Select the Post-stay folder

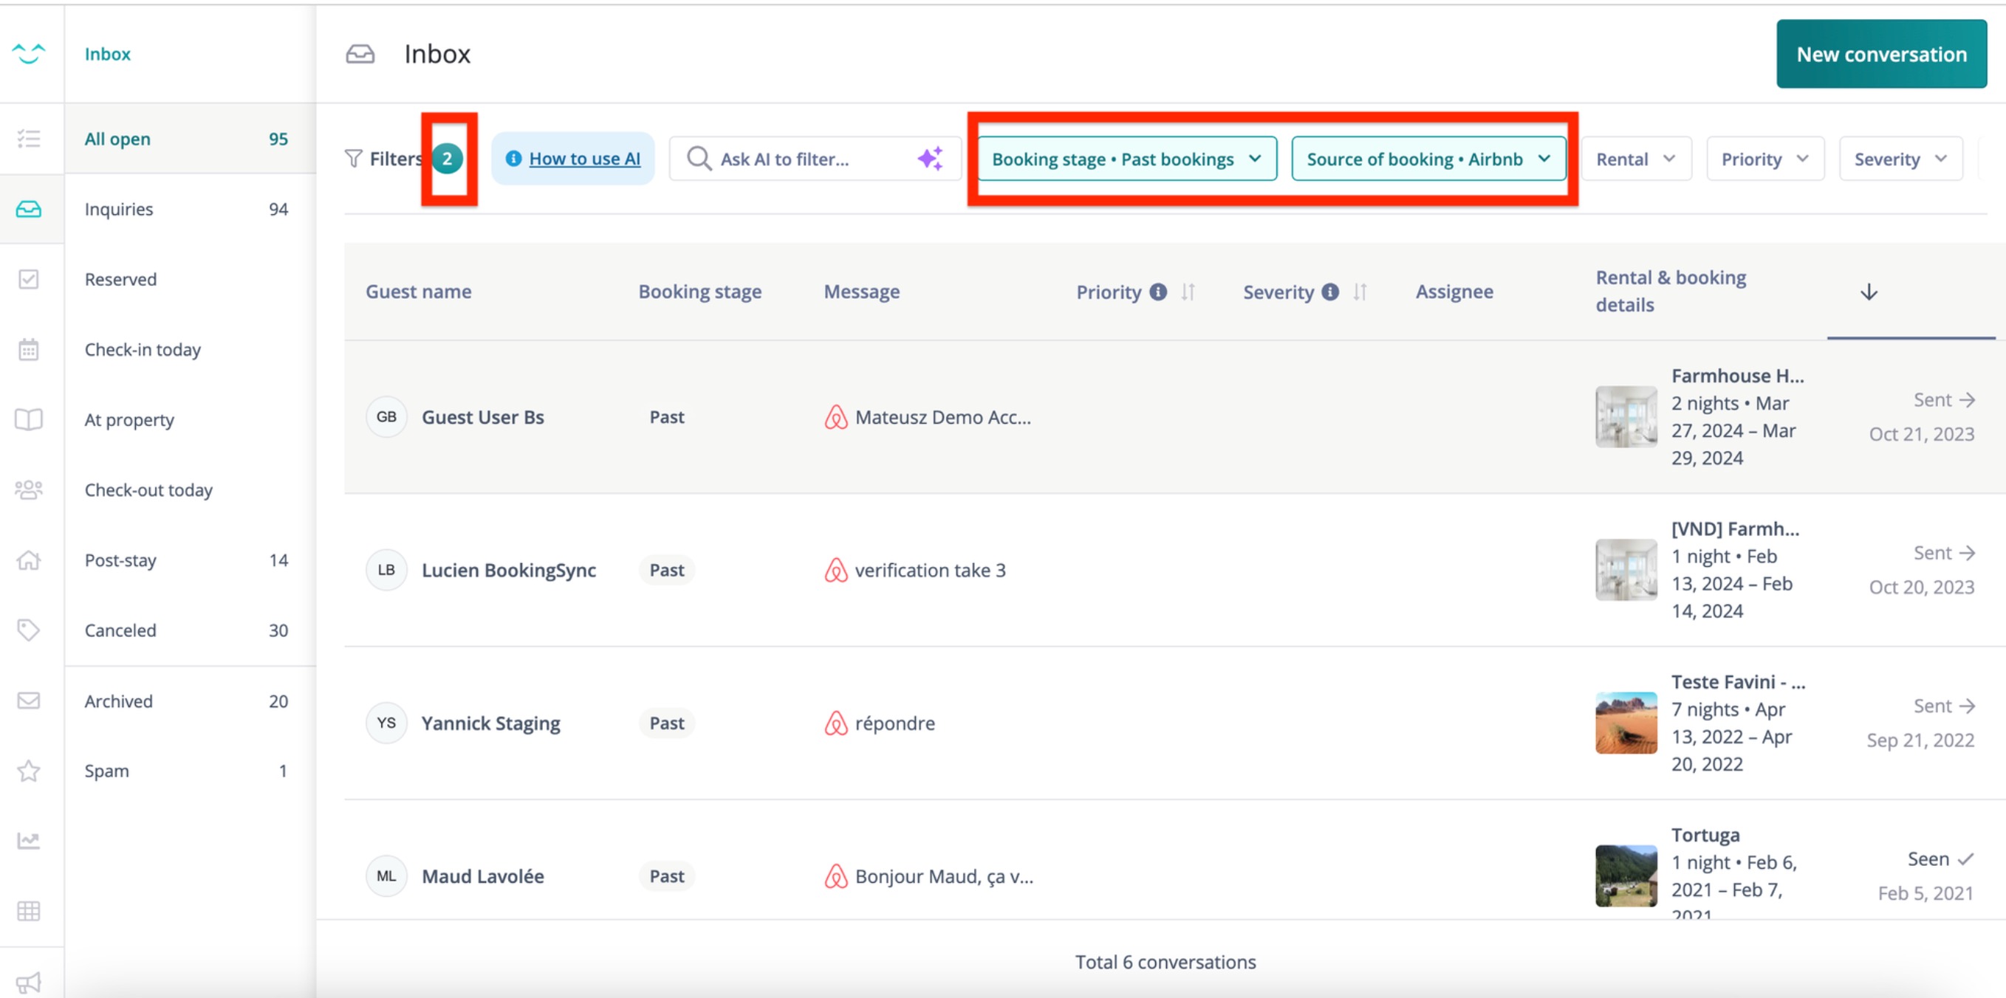point(120,560)
